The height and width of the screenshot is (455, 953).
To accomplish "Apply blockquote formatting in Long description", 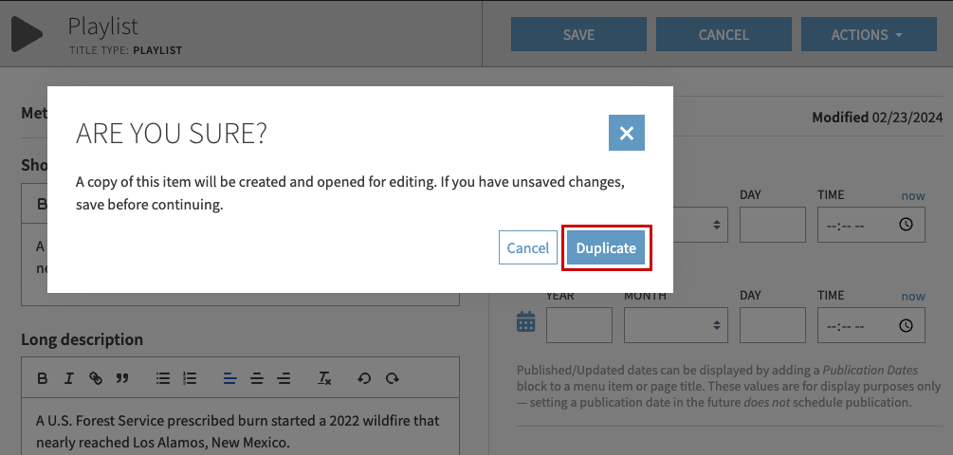I will pos(121,378).
